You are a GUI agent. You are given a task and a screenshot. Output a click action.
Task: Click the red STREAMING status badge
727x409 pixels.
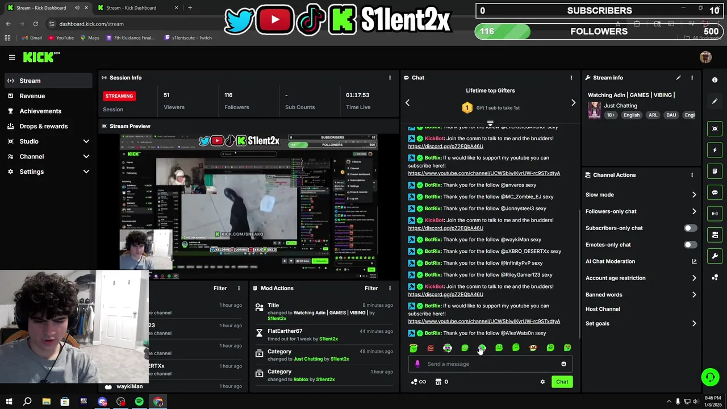click(119, 96)
